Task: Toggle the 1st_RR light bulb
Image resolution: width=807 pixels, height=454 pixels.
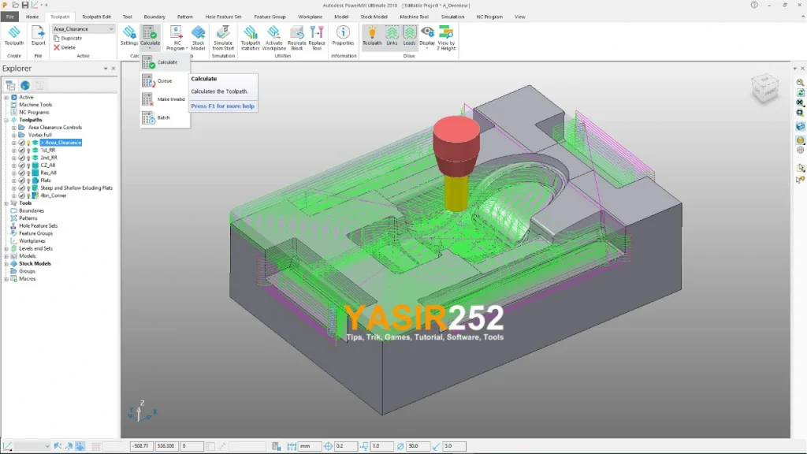Action: pyautogui.click(x=28, y=151)
